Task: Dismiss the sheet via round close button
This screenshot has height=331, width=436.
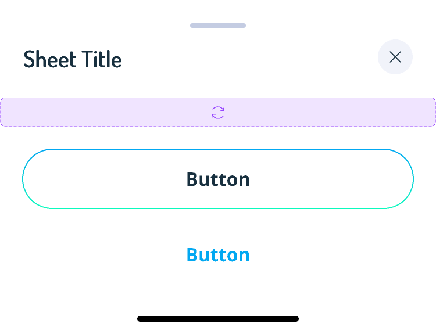Action: tap(395, 57)
